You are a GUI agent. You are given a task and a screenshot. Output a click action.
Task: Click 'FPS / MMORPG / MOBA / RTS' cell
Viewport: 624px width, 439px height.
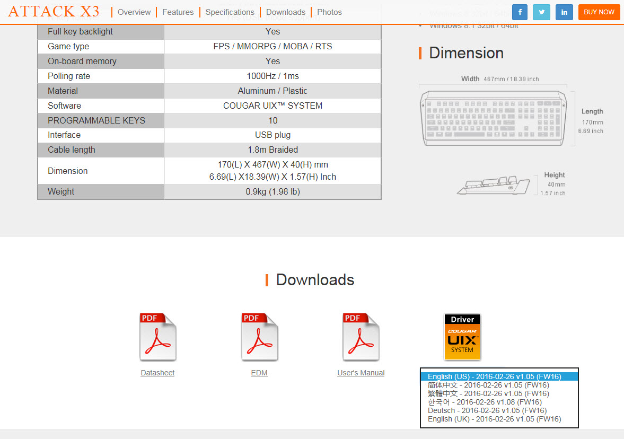point(273,47)
